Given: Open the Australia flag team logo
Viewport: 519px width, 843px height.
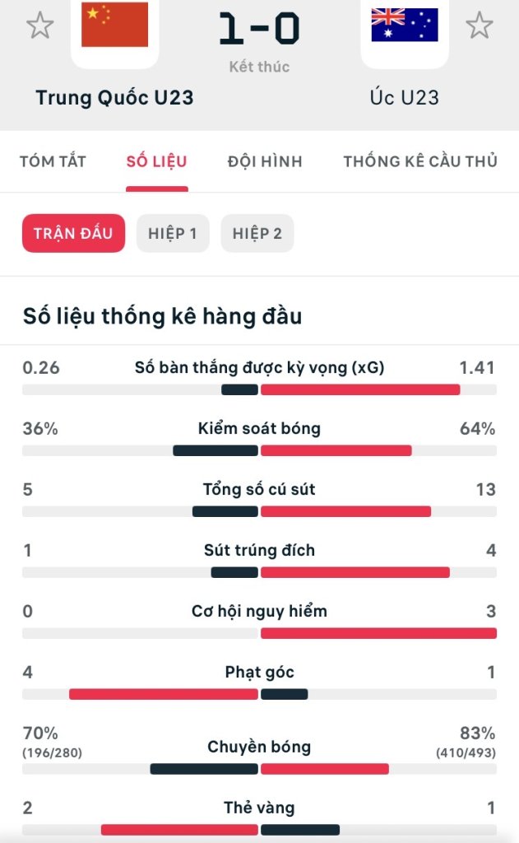Looking at the screenshot, I should (405, 25).
